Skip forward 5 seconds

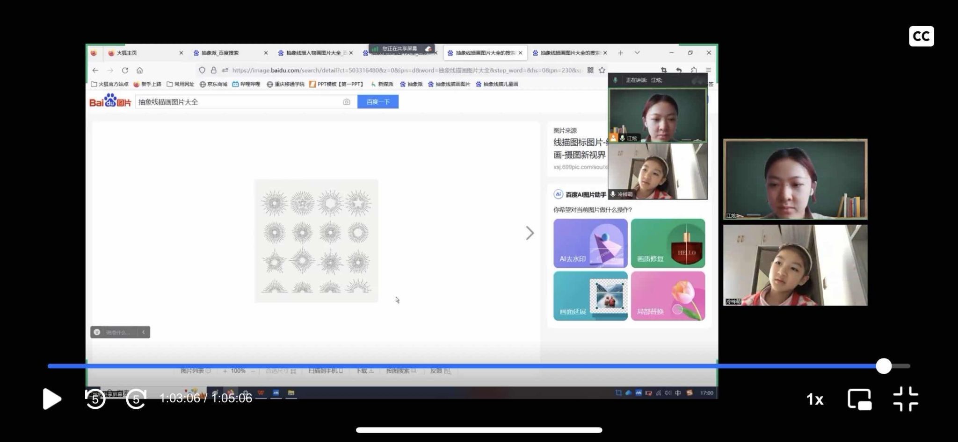click(136, 399)
